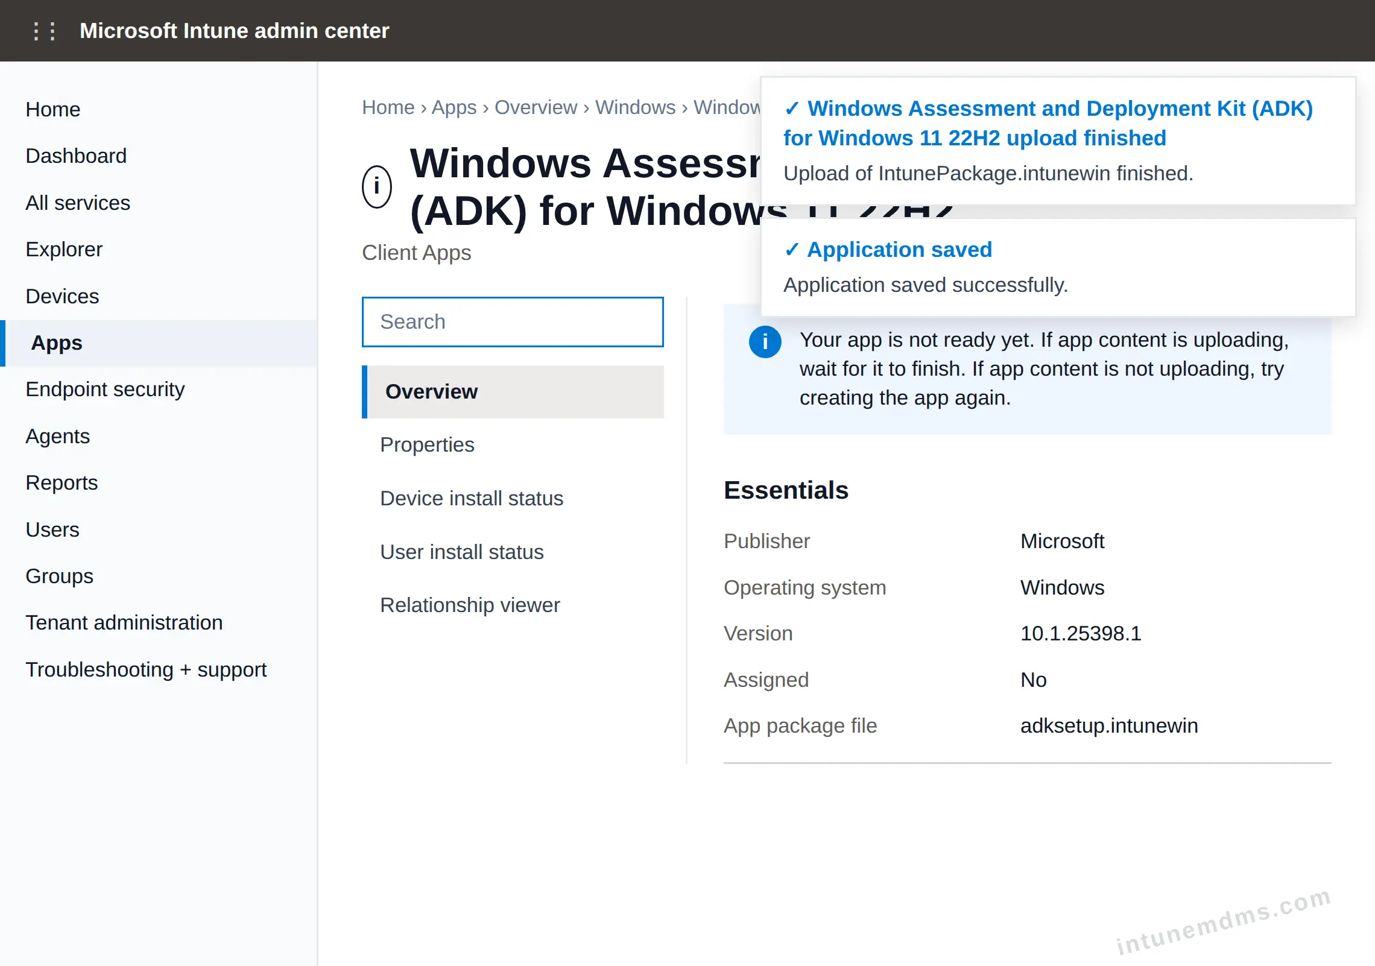The width and height of the screenshot is (1375, 966).
Task: Click the Microsoft Intune admin center title
Action: point(235,31)
